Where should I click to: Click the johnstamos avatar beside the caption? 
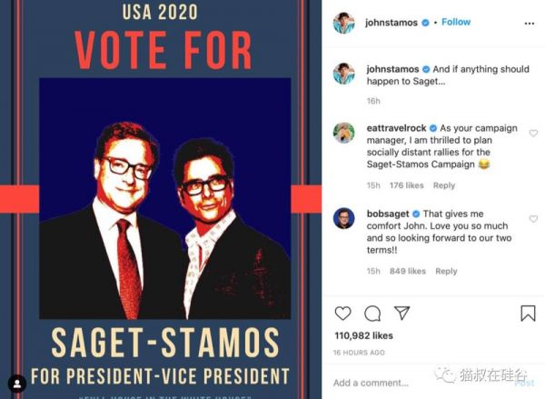[x=343, y=73]
